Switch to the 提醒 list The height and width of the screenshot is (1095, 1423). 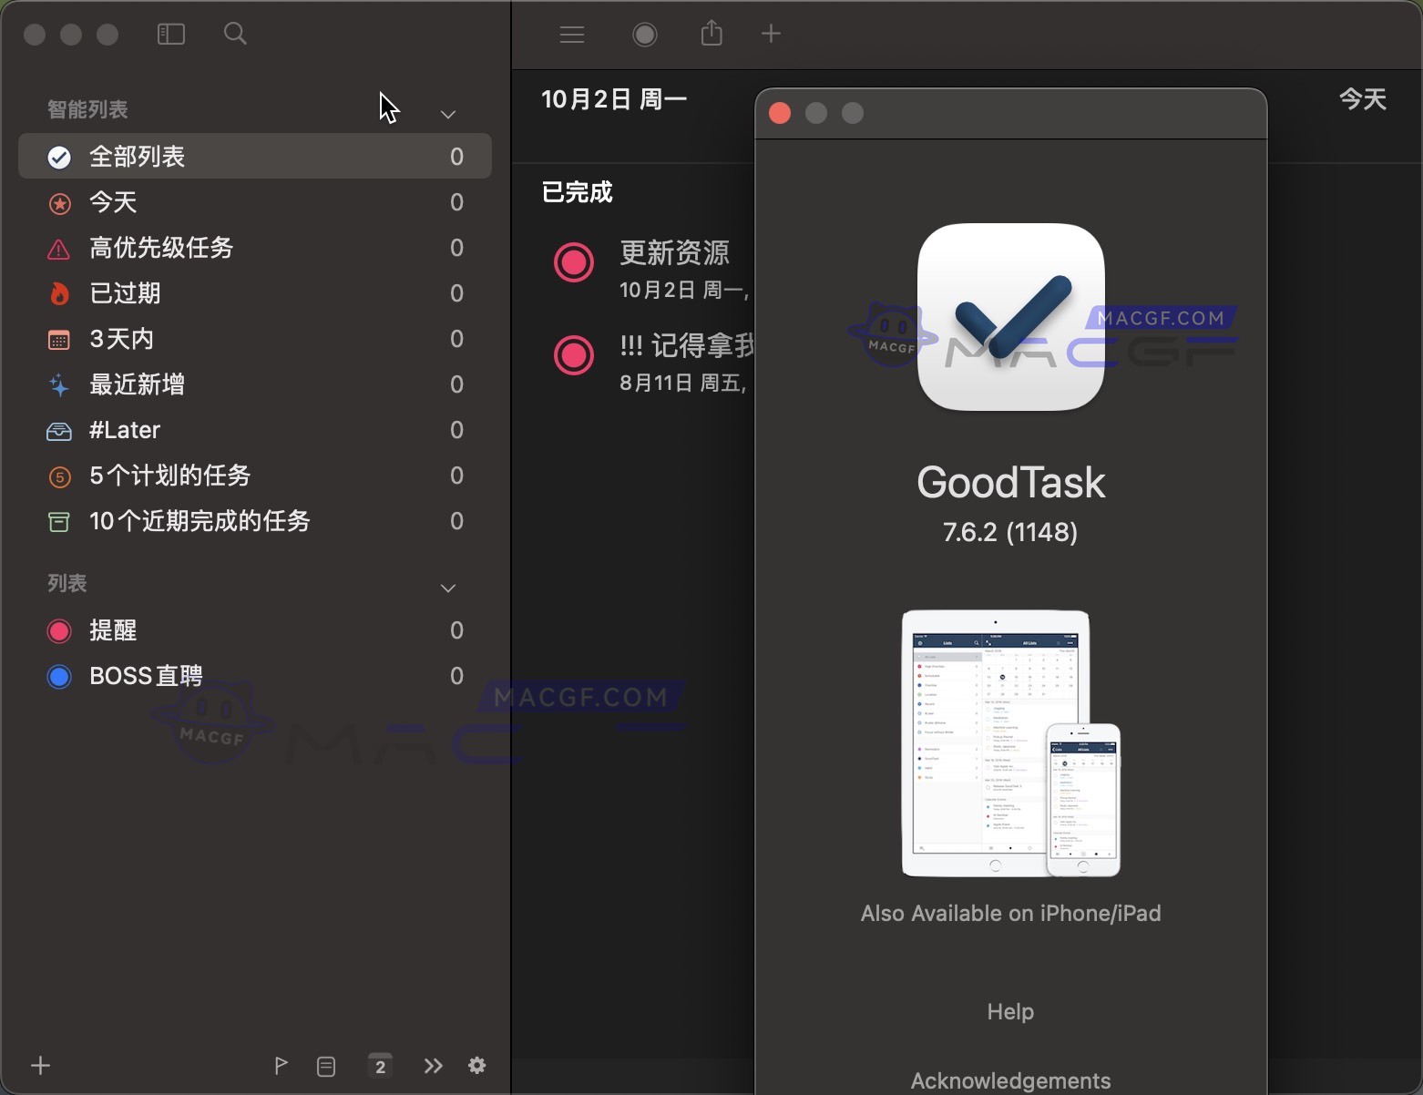coord(112,630)
